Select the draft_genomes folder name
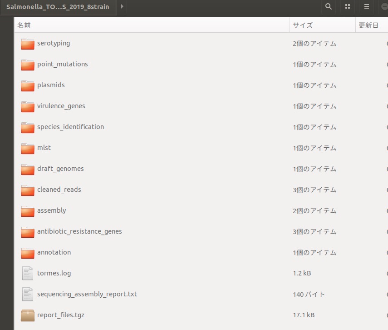The image size is (388, 330). pyautogui.click(x=60, y=169)
